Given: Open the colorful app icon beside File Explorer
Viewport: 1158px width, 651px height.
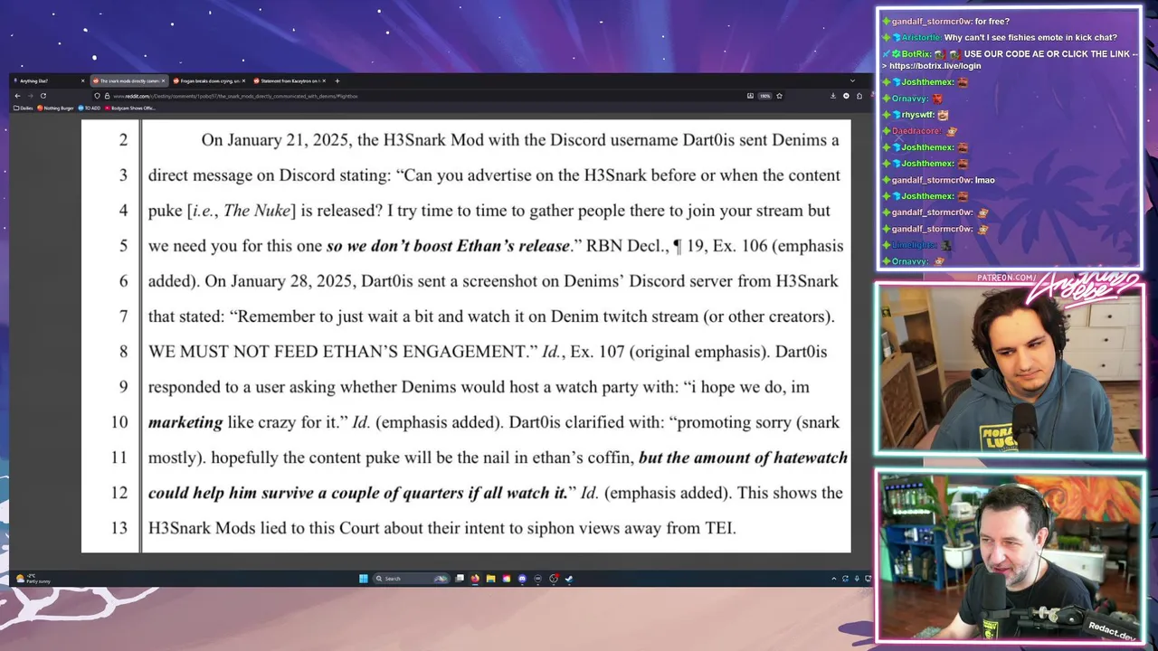Looking at the screenshot, I should click(x=507, y=579).
